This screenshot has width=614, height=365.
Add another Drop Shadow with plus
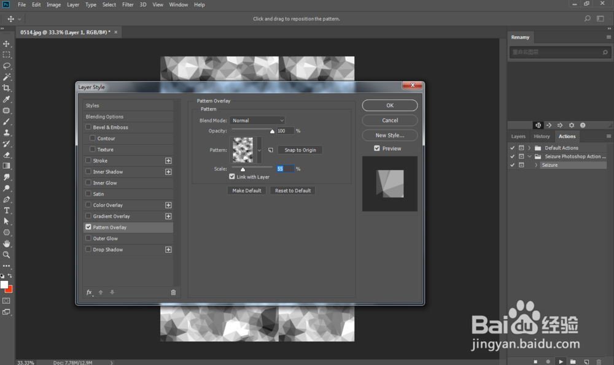point(168,250)
